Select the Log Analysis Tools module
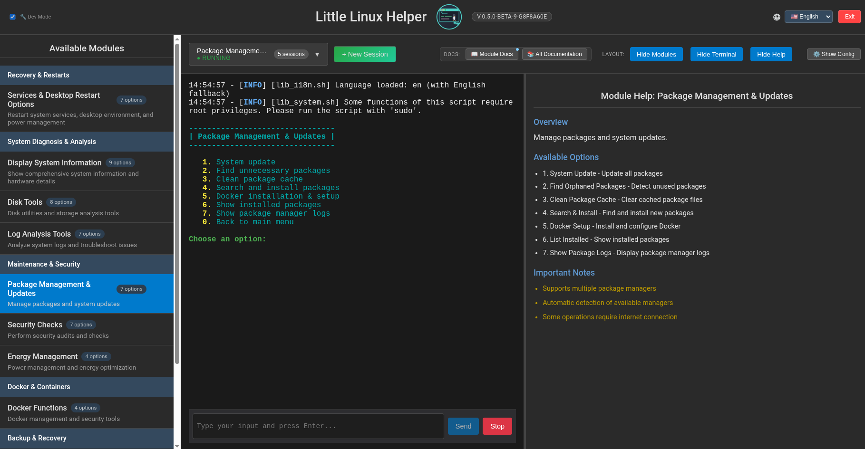 pos(87,239)
